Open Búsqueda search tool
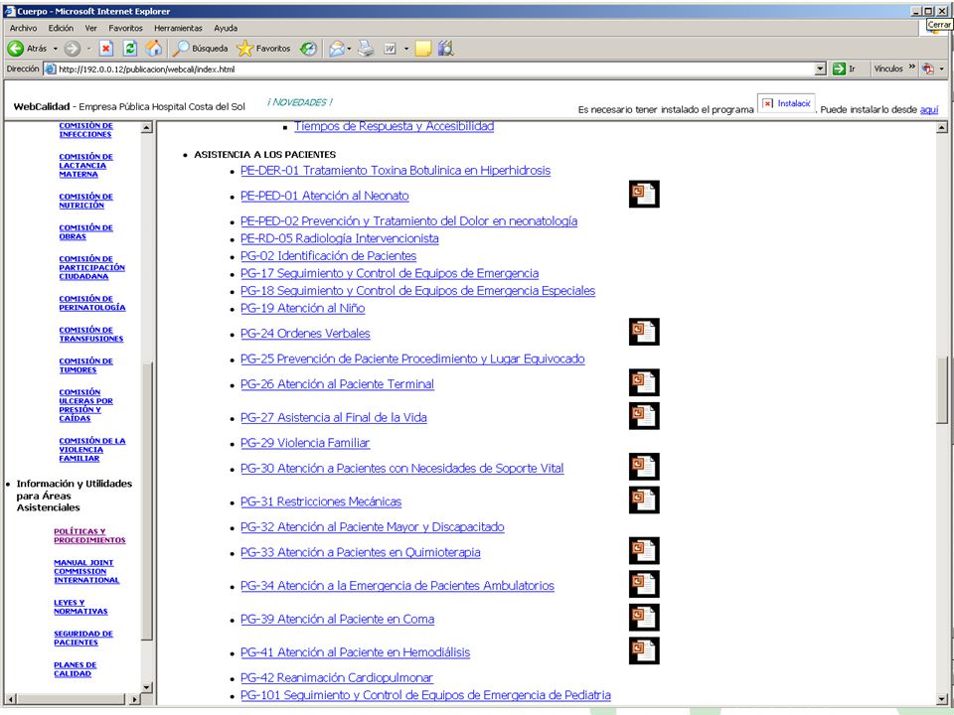 click(200, 49)
